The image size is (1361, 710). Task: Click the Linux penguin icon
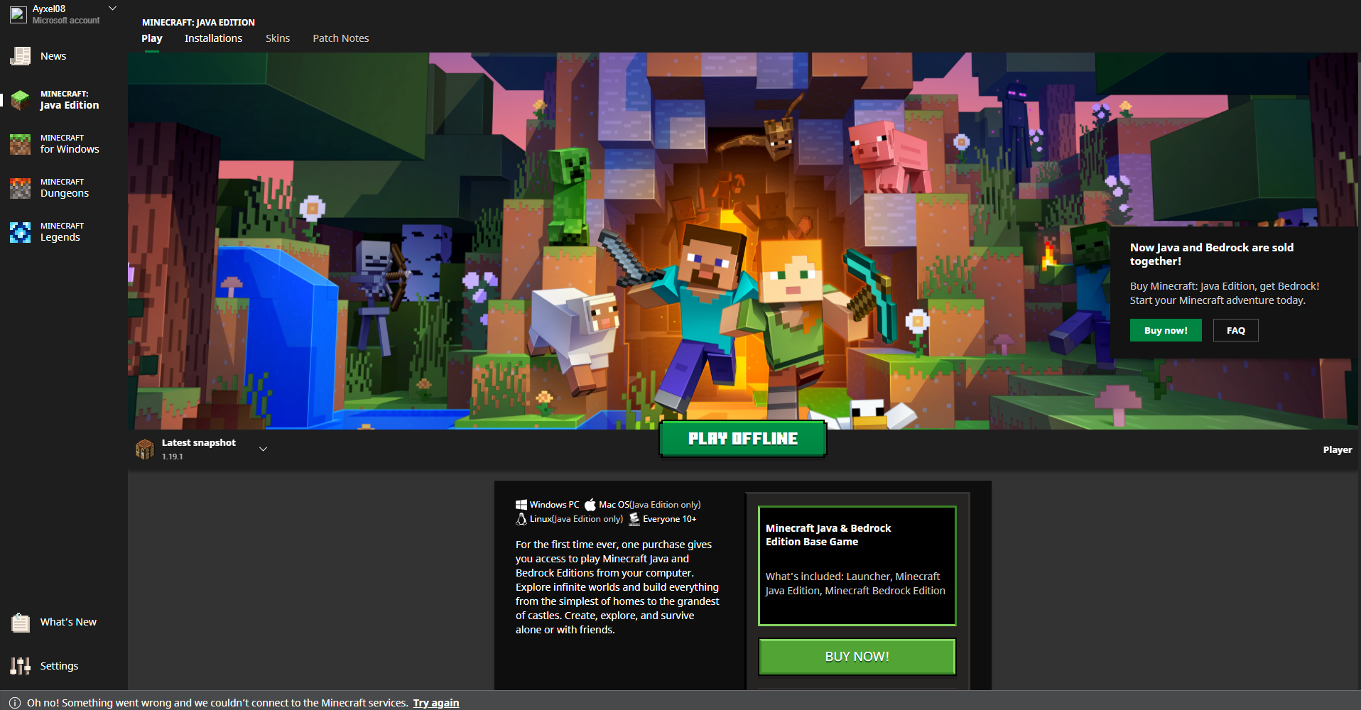pos(521,519)
